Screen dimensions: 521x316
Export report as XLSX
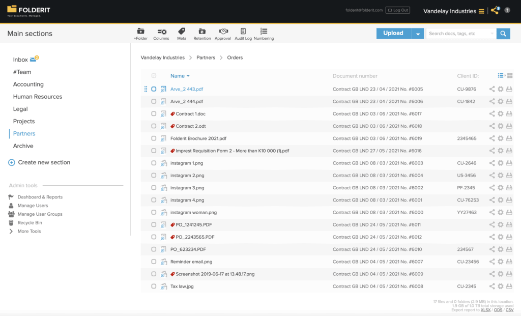click(485, 310)
